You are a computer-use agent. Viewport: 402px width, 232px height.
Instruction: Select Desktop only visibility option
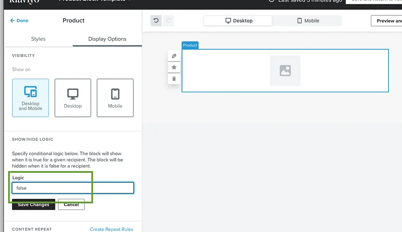pos(73,98)
